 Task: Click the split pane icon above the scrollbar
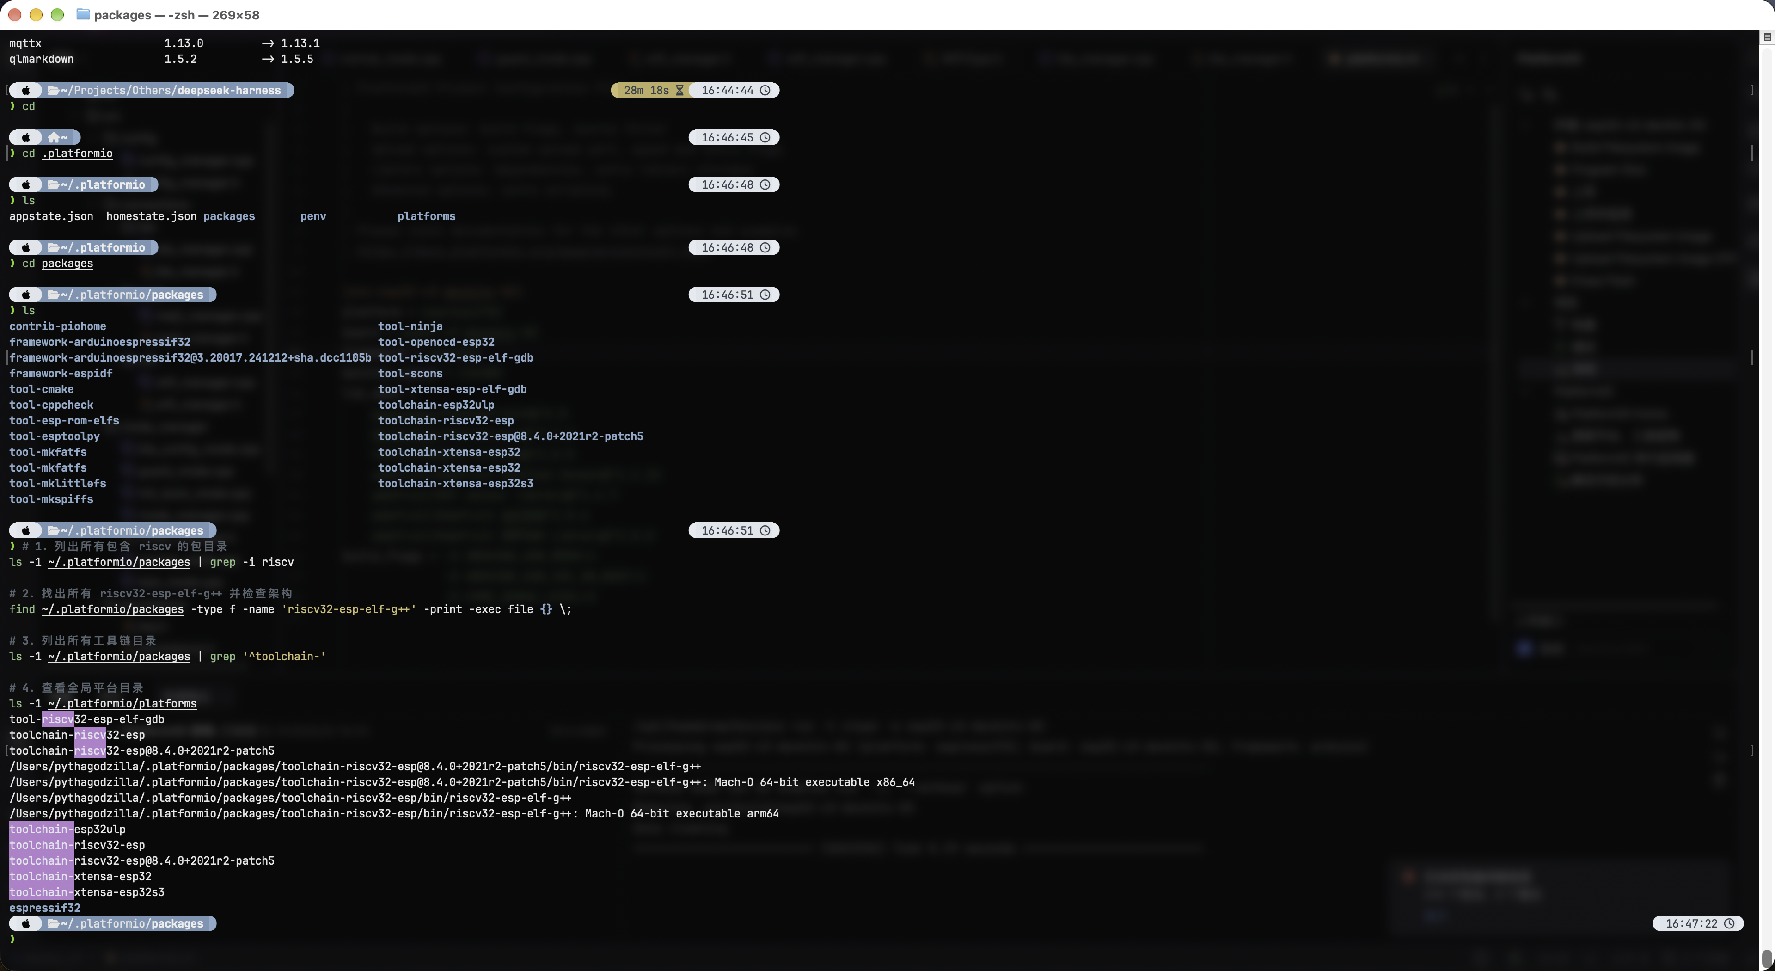pyautogui.click(x=1767, y=37)
